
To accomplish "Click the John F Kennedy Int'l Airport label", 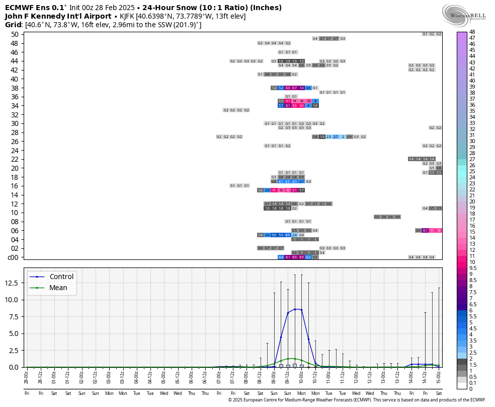I will click(58, 16).
